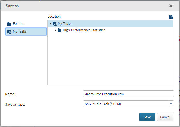This screenshot has width=180, height=127.
Task: Expand the High-Performance Statistics folder
Action: pos(56,30)
